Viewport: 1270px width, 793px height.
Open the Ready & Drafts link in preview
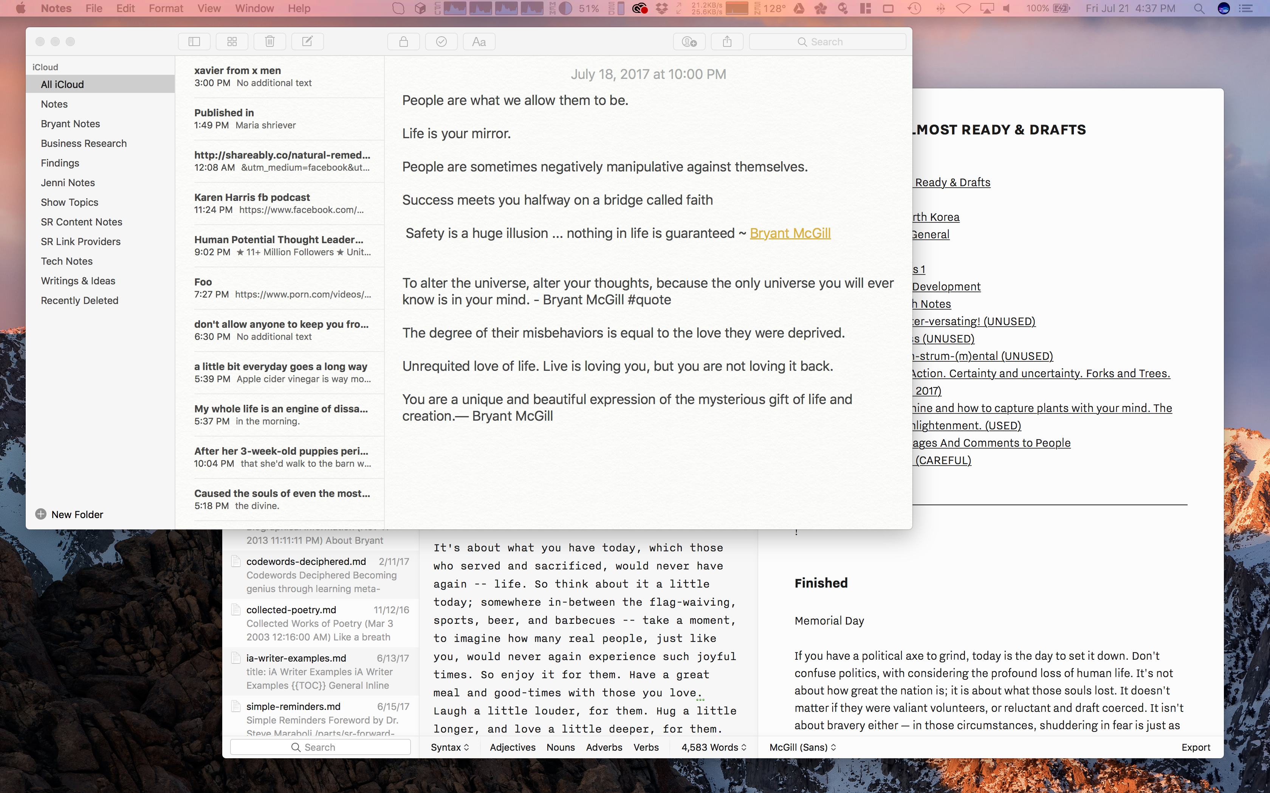[952, 182]
